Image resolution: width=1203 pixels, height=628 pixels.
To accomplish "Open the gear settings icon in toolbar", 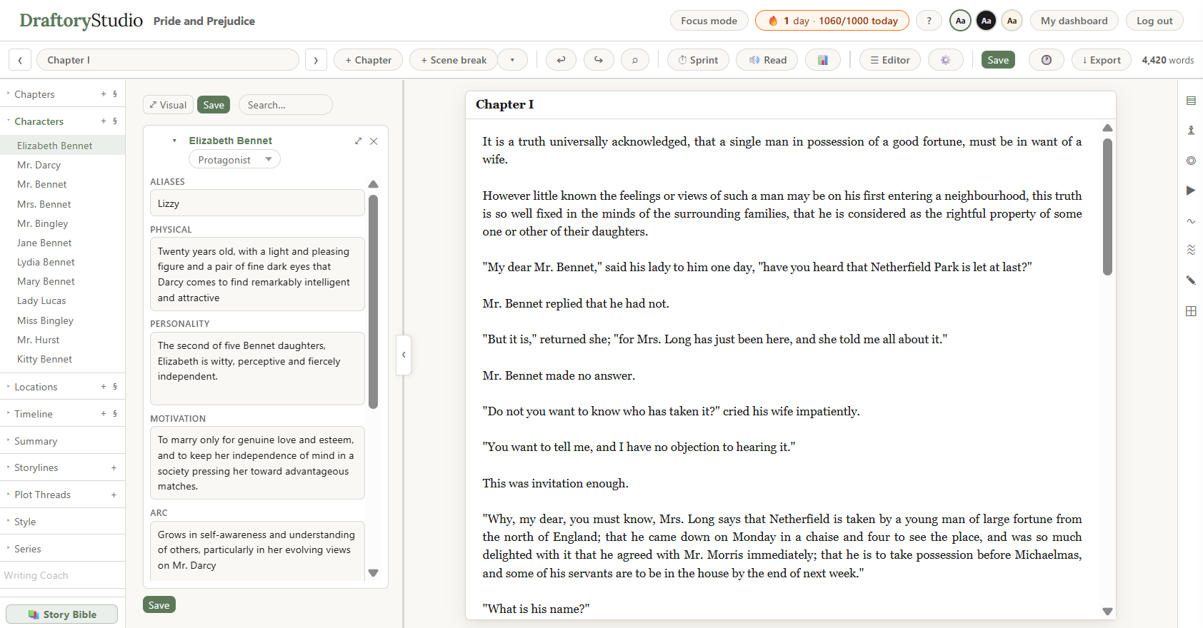I will pos(945,60).
